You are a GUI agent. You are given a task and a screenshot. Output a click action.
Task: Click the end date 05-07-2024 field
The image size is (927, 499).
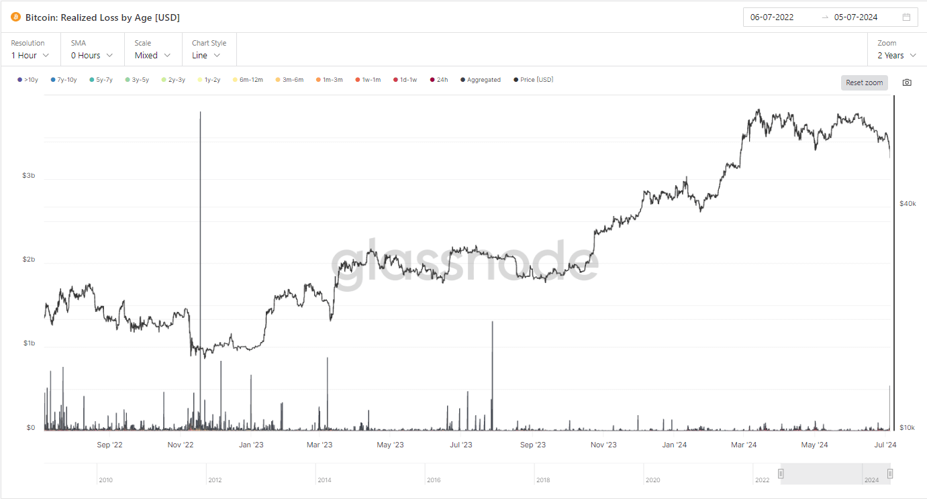pos(856,17)
